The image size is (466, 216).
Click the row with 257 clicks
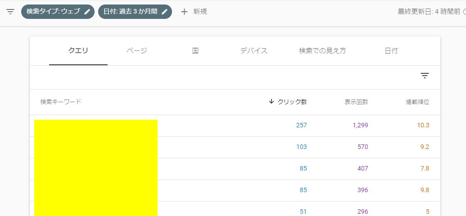(x=234, y=125)
